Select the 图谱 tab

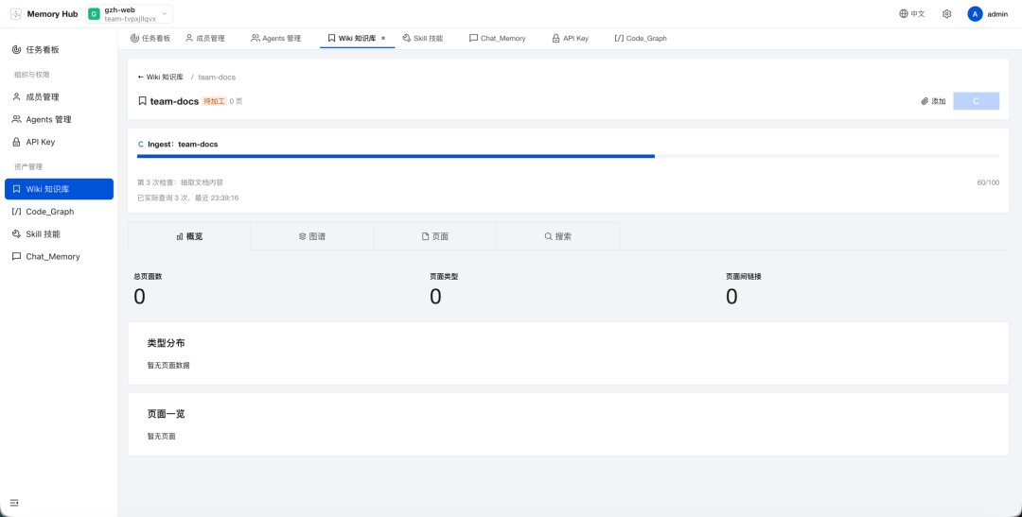tap(312, 236)
